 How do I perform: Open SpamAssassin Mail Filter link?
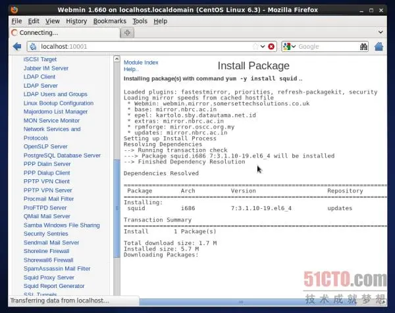[57, 269]
